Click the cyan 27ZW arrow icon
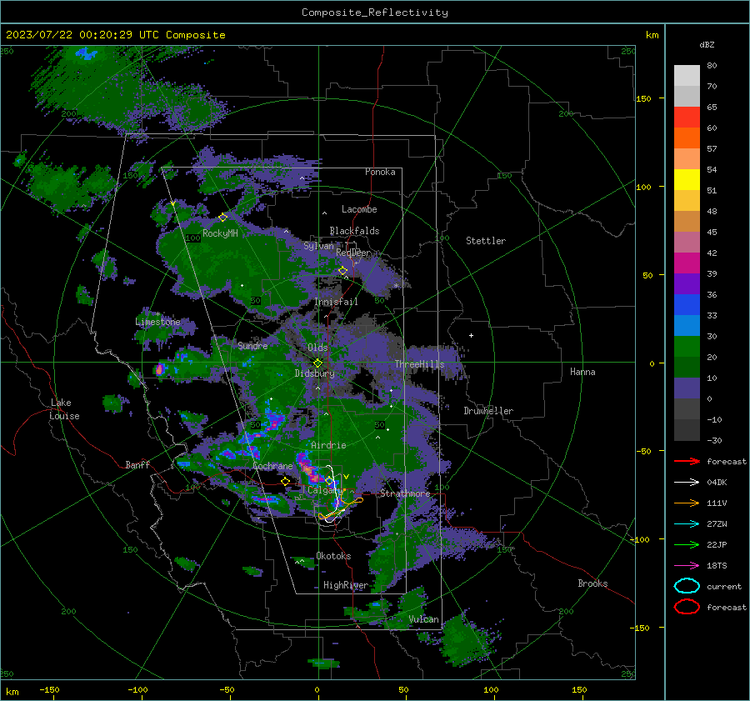The image size is (750, 701). 687,524
